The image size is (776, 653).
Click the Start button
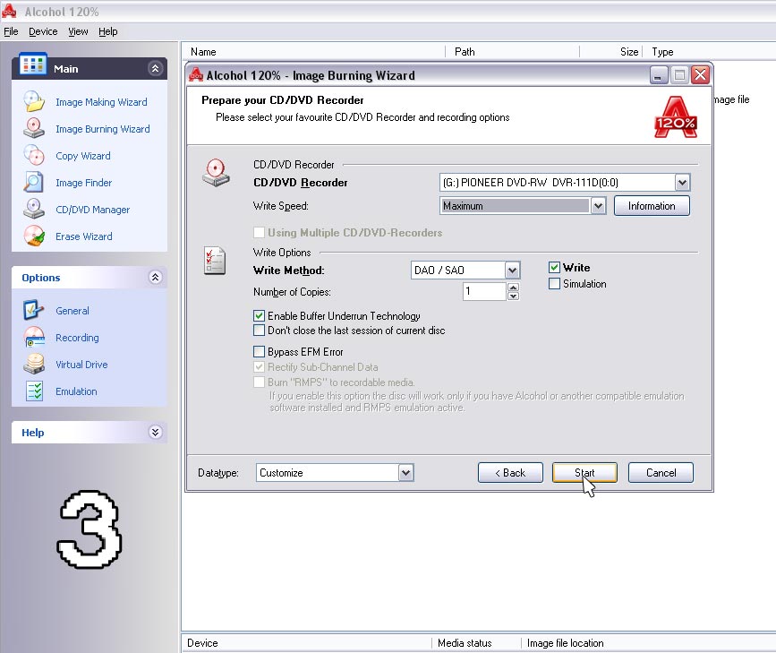point(584,473)
